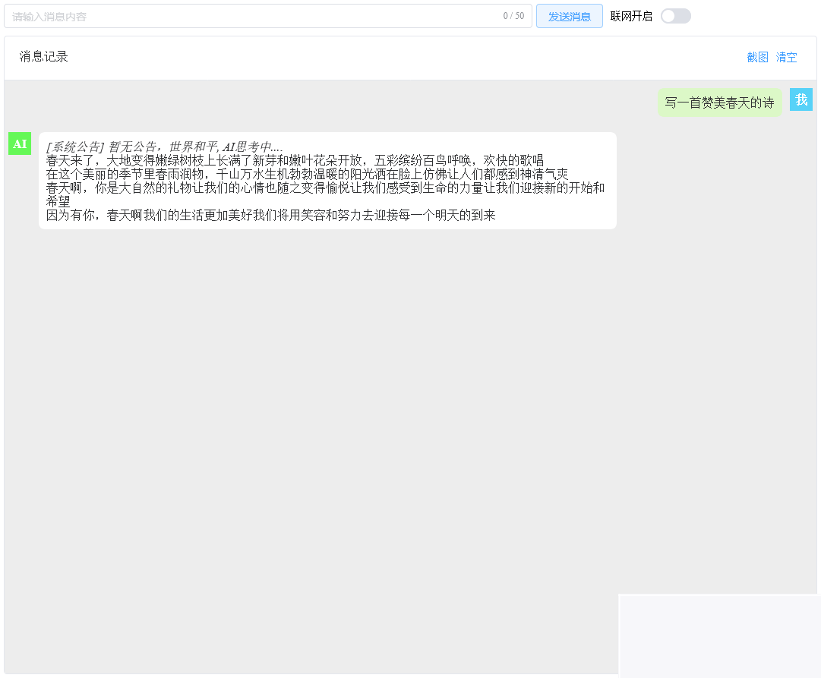This screenshot has width=821, height=678.
Task: Click the last line of the AI poem
Action: 270,215
